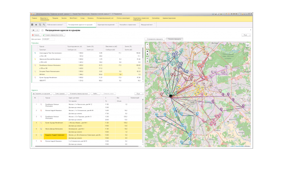Click the highlighted free volume cell
Viewport: 283px width, 172px height.
click(x=113, y=75)
